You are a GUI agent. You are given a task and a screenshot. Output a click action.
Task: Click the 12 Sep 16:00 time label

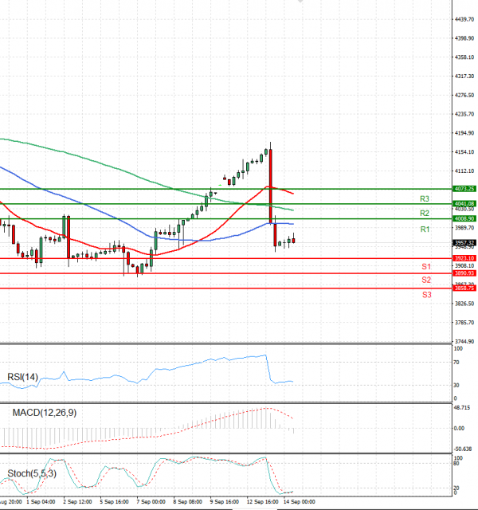pyautogui.click(x=262, y=502)
